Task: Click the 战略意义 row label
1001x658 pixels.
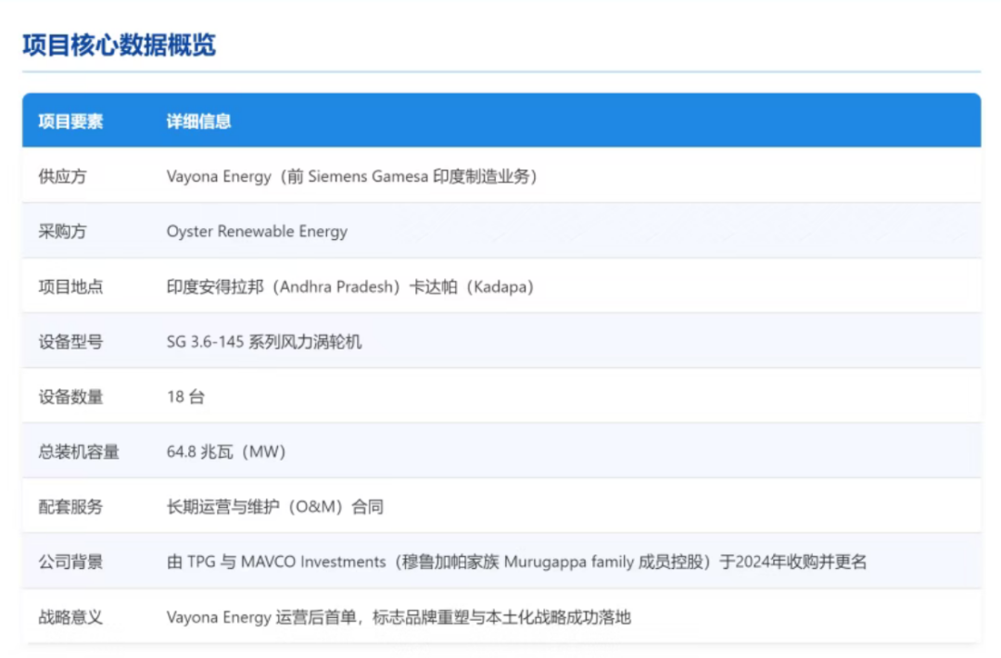Action: coord(70,617)
